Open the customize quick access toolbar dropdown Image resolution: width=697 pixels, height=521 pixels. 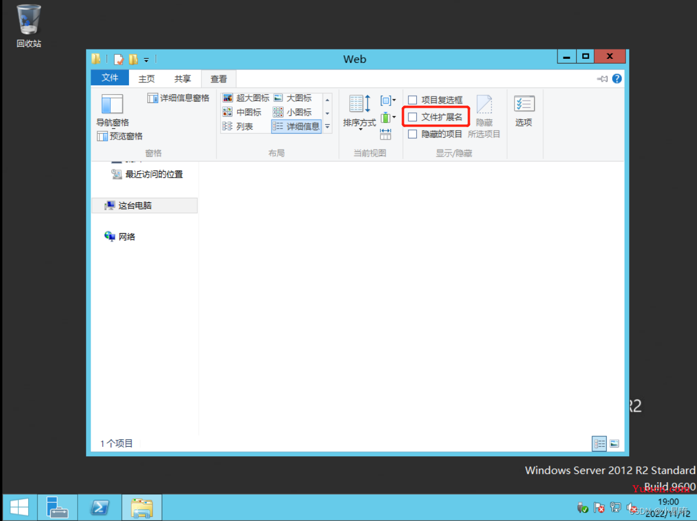point(146,59)
